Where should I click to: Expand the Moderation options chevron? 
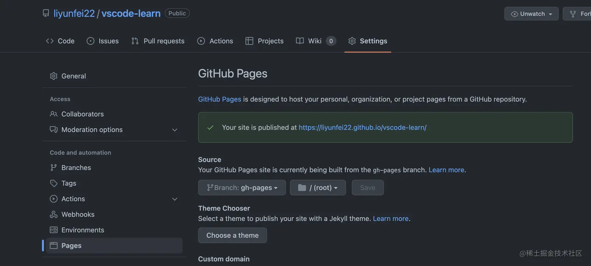click(175, 130)
